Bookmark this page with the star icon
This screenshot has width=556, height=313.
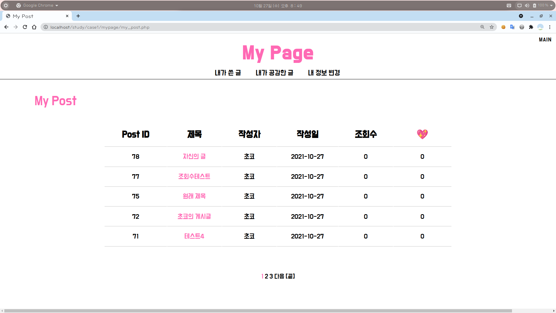(492, 27)
